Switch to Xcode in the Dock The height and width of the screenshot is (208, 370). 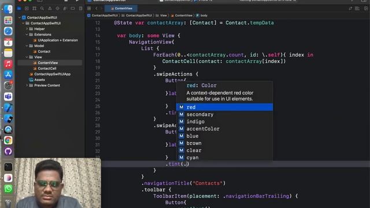point(8,107)
